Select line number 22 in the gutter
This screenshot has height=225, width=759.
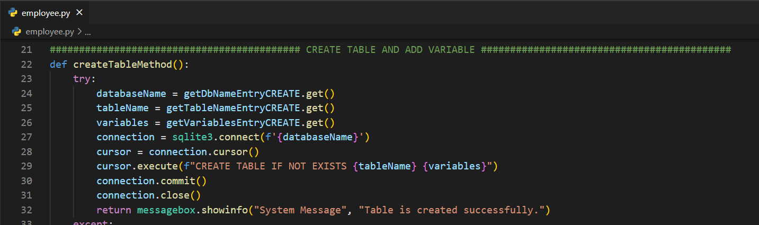click(26, 65)
